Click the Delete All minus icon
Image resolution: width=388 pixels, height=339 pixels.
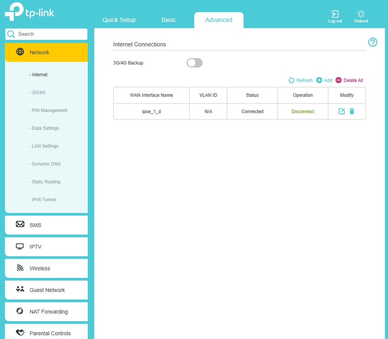coord(339,80)
